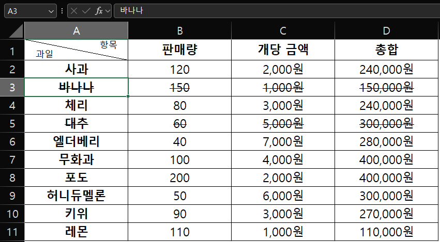The width and height of the screenshot is (440, 242).
Task: Select the 무화과 row total 400,000원
Action: tap(386, 159)
